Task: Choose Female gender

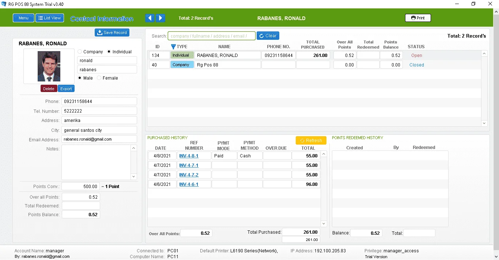Action: (x=99, y=78)
